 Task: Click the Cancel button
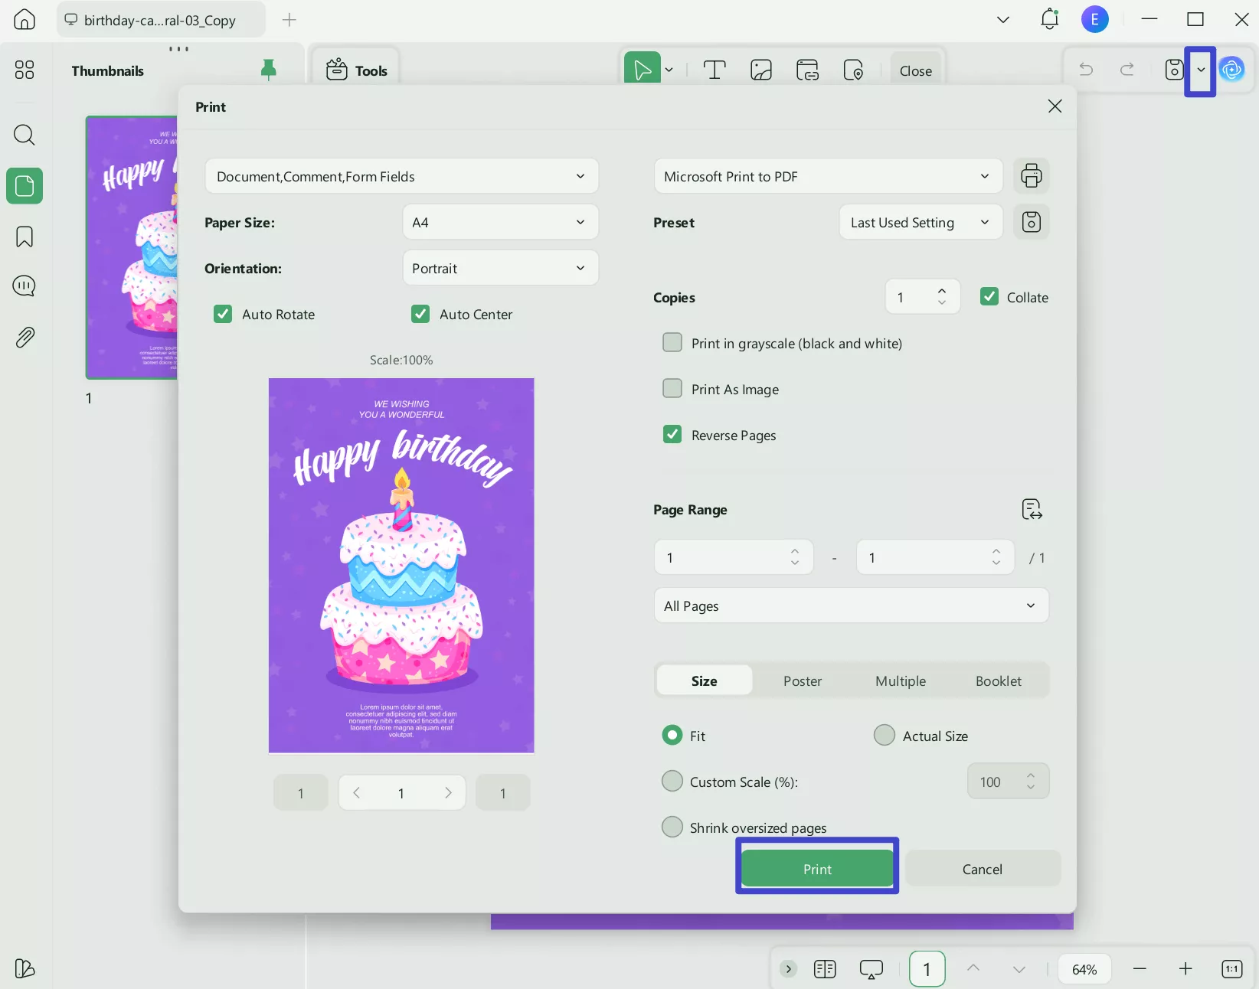982,869
